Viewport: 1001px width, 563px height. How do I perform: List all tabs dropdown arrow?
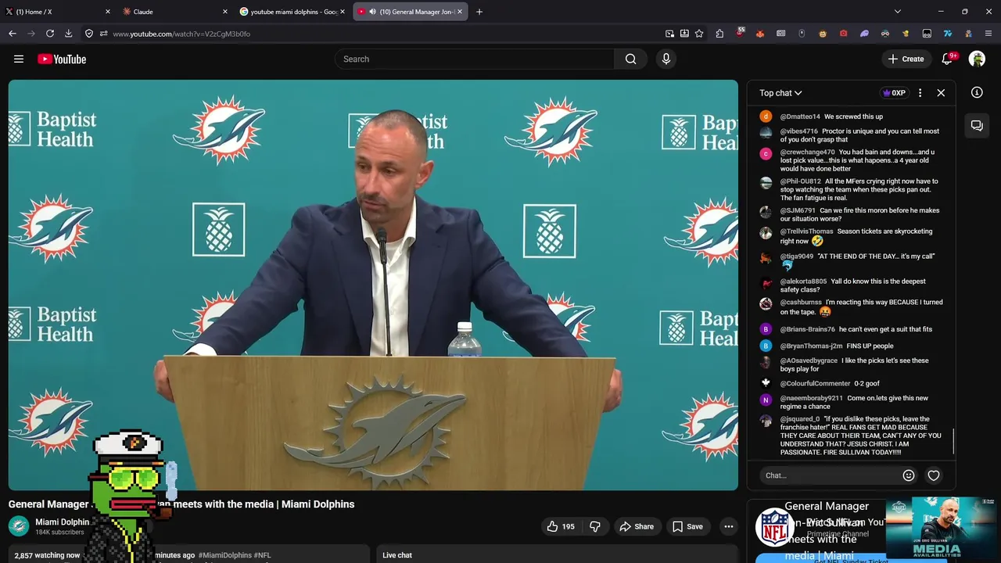(898, 12)
